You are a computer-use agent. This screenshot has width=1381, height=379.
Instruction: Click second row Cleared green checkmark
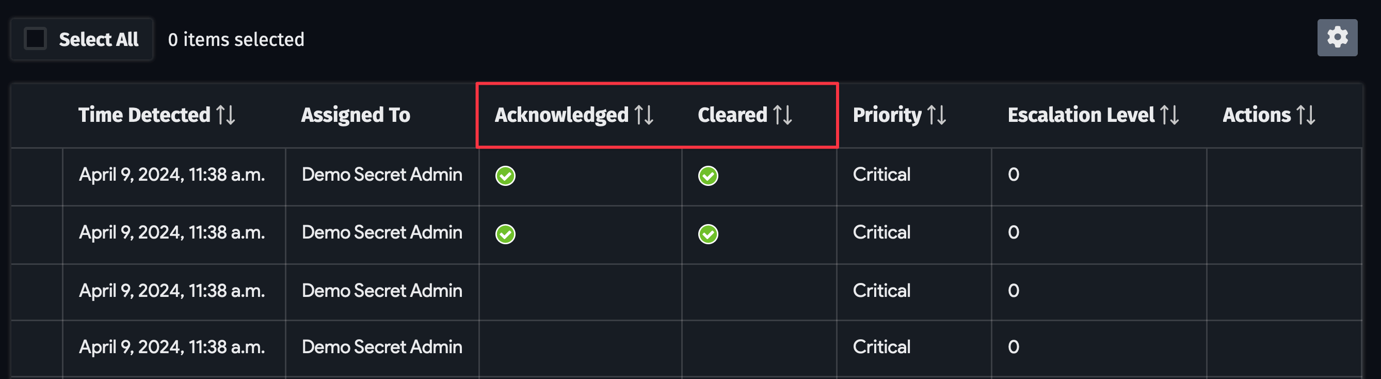pyautogui.click(x=708, y=234)
